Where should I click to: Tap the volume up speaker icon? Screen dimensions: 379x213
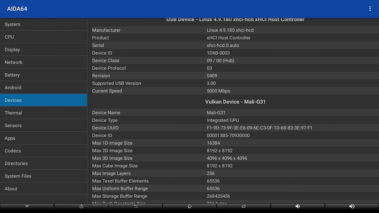[x=352, y=206]
